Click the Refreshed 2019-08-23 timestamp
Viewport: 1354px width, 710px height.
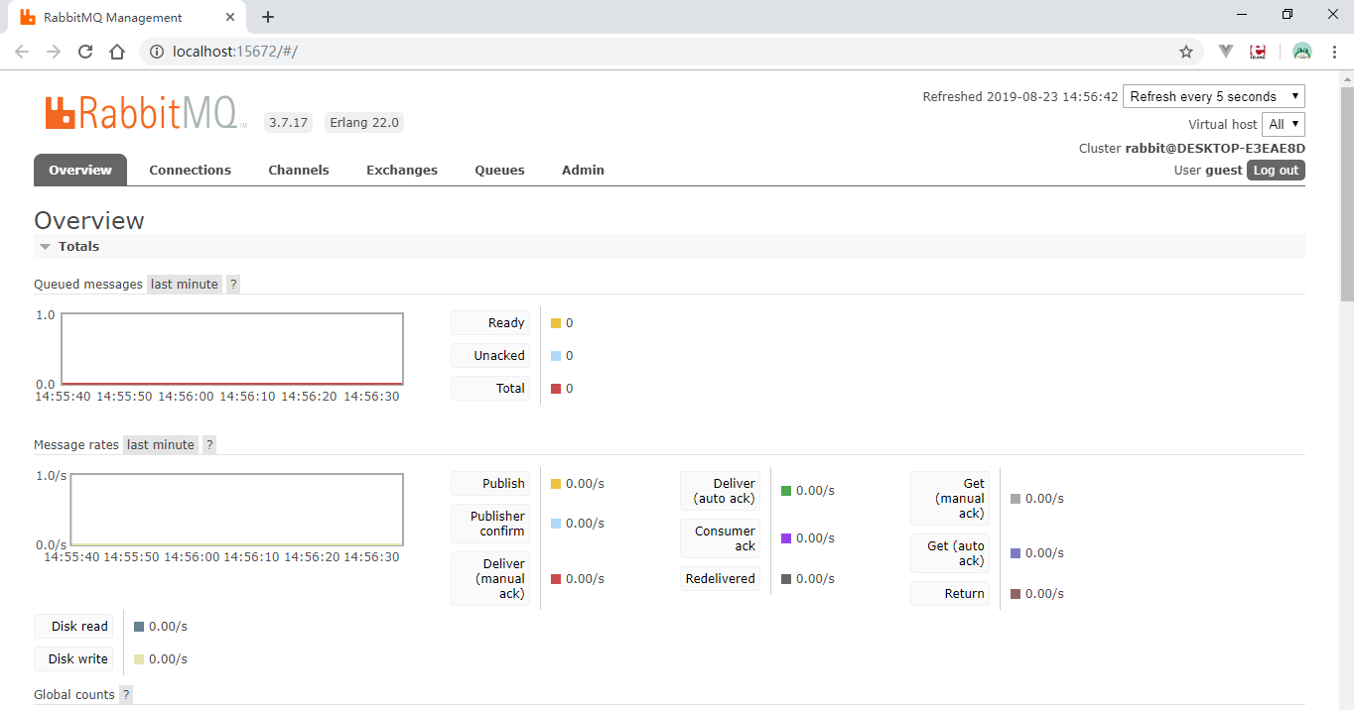(1020, 96)
